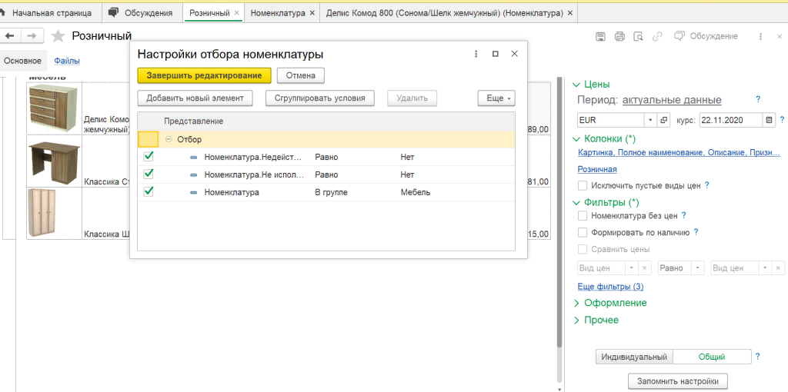Click Завершить редактирование button
This screenshot has width=788, height=392.
point(204,75)
